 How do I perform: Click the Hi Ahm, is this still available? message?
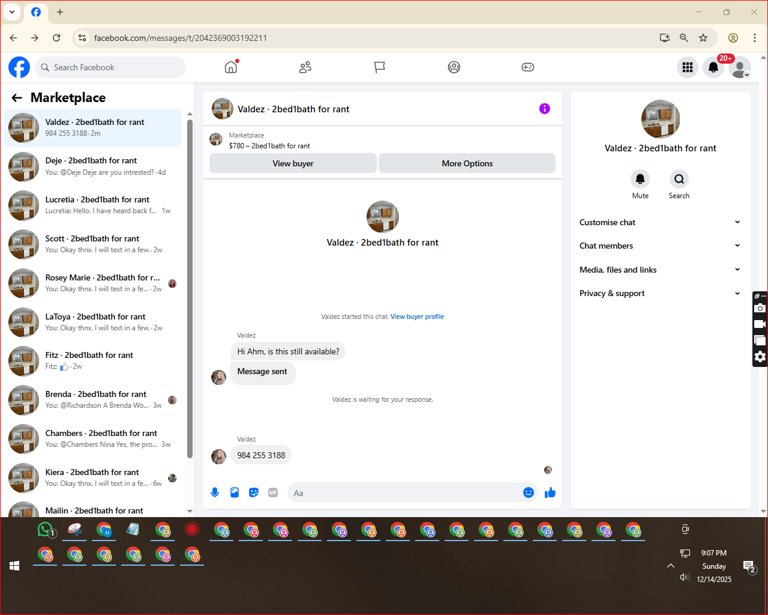[288, 351]
